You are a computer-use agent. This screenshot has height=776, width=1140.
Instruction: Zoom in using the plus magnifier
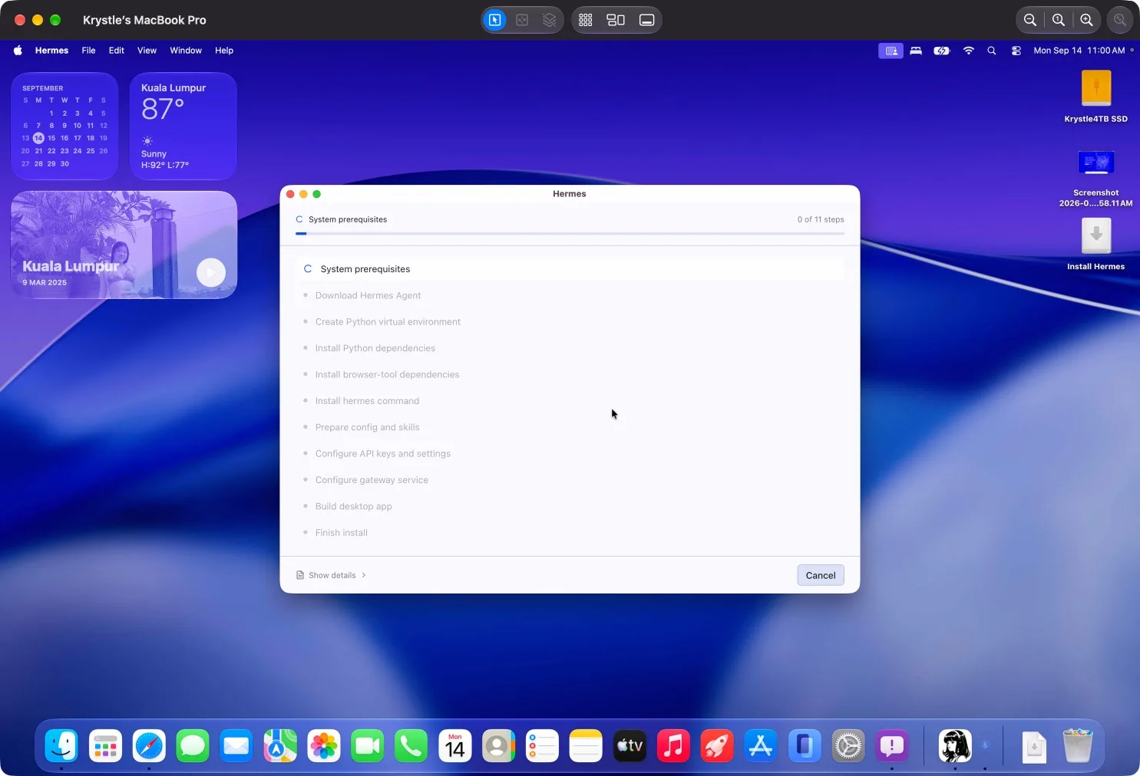[1086, 20]
